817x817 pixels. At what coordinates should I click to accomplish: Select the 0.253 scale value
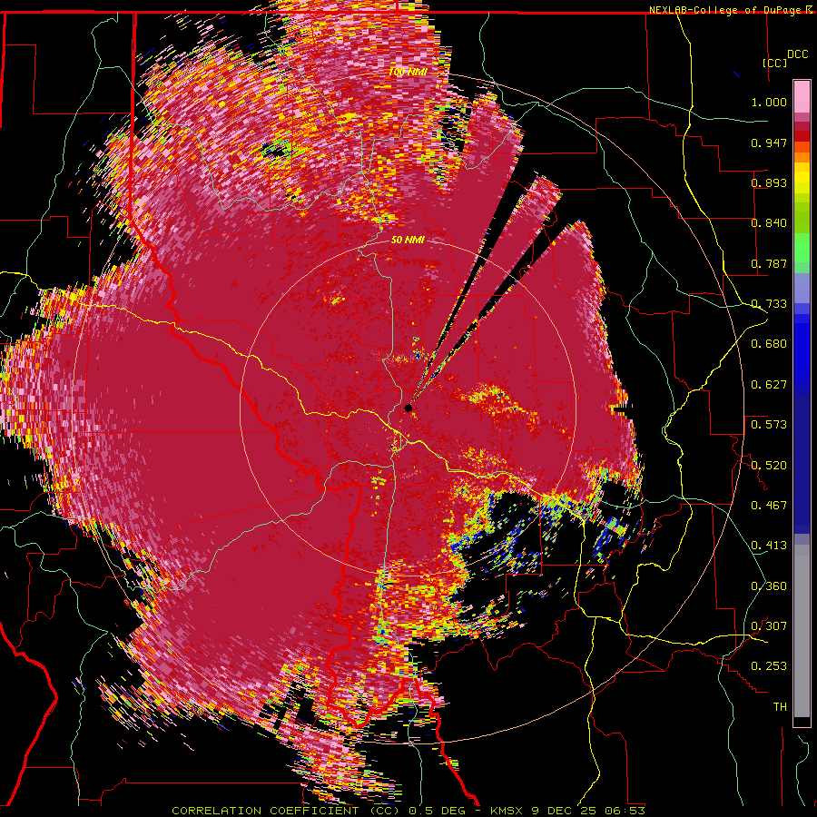(769, 666)
